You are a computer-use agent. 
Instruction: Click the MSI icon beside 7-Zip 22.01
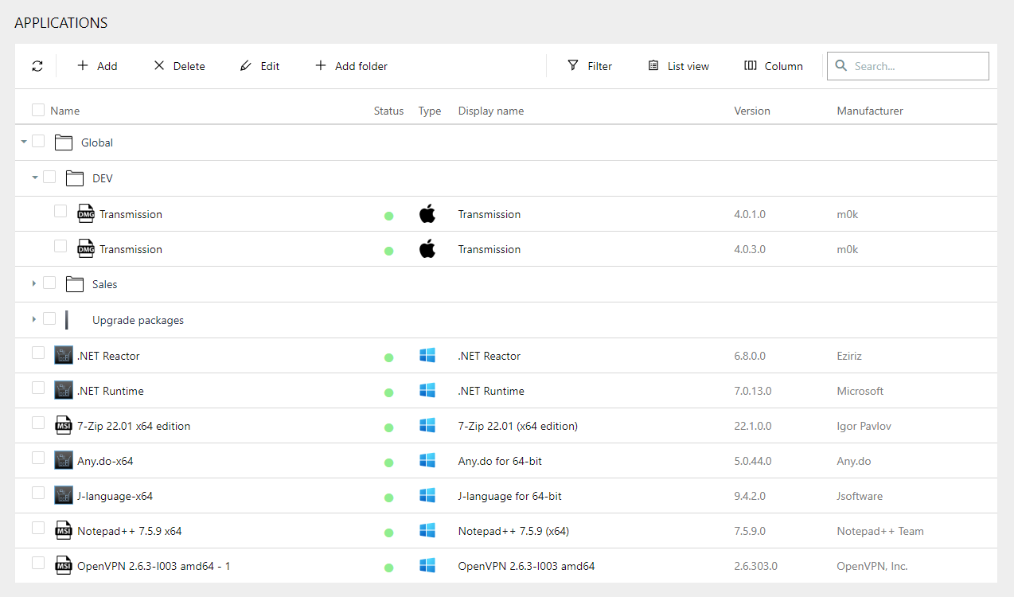pyautogui.click(x=64, y=426)
